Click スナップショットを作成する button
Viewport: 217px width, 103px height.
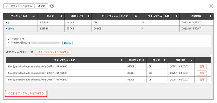click(53, 52)
